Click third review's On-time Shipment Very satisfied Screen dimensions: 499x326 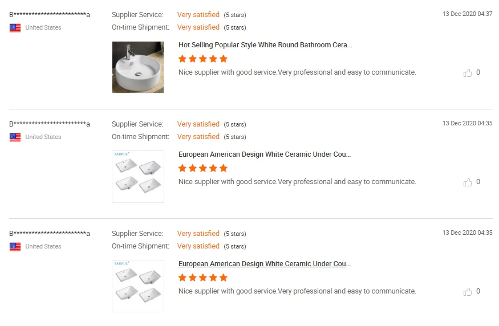(198, 246)
